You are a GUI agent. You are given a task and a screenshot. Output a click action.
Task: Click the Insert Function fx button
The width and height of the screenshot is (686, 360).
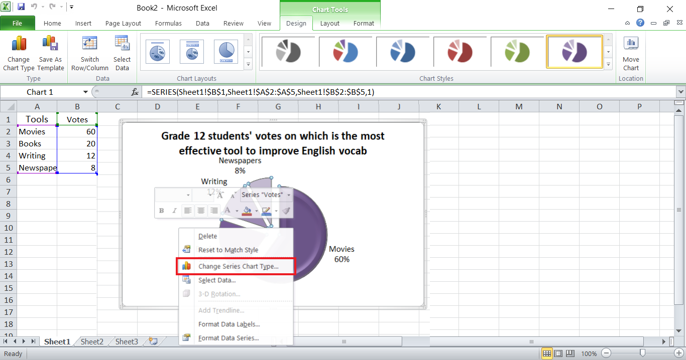(135, 92)
